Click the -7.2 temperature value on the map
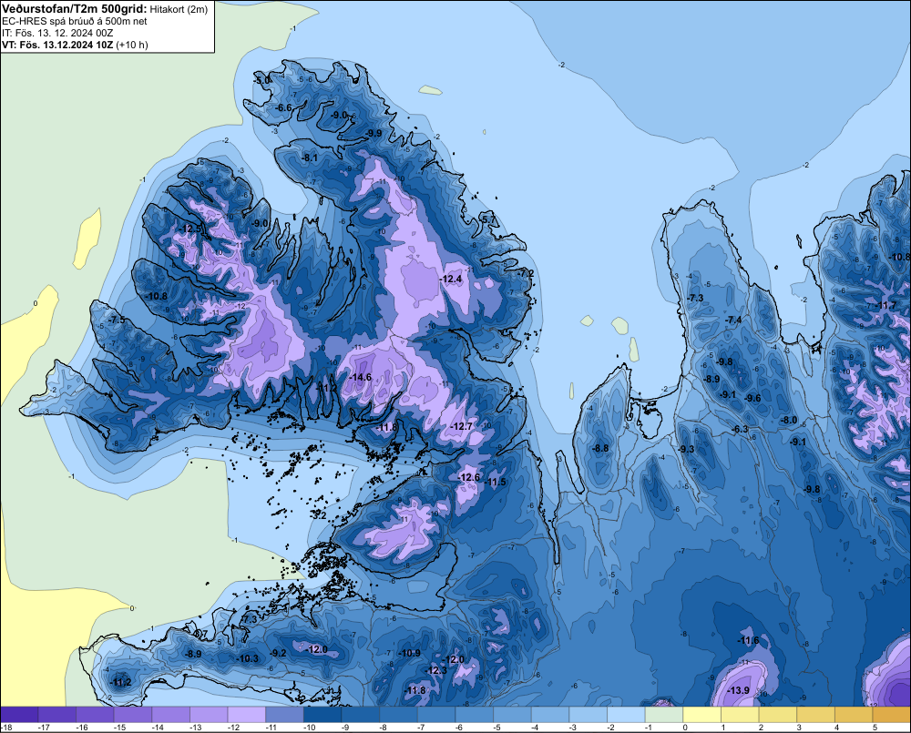Viewport: 911px width, 733px height. pos(526,273)
